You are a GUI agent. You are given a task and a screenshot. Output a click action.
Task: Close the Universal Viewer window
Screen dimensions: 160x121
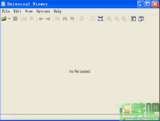[x=155, y=4]
